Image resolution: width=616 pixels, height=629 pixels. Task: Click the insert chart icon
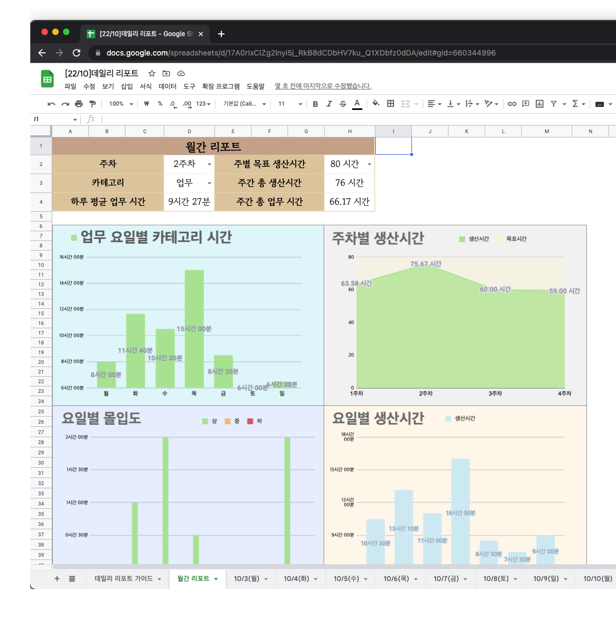click(x=540, y=104)
